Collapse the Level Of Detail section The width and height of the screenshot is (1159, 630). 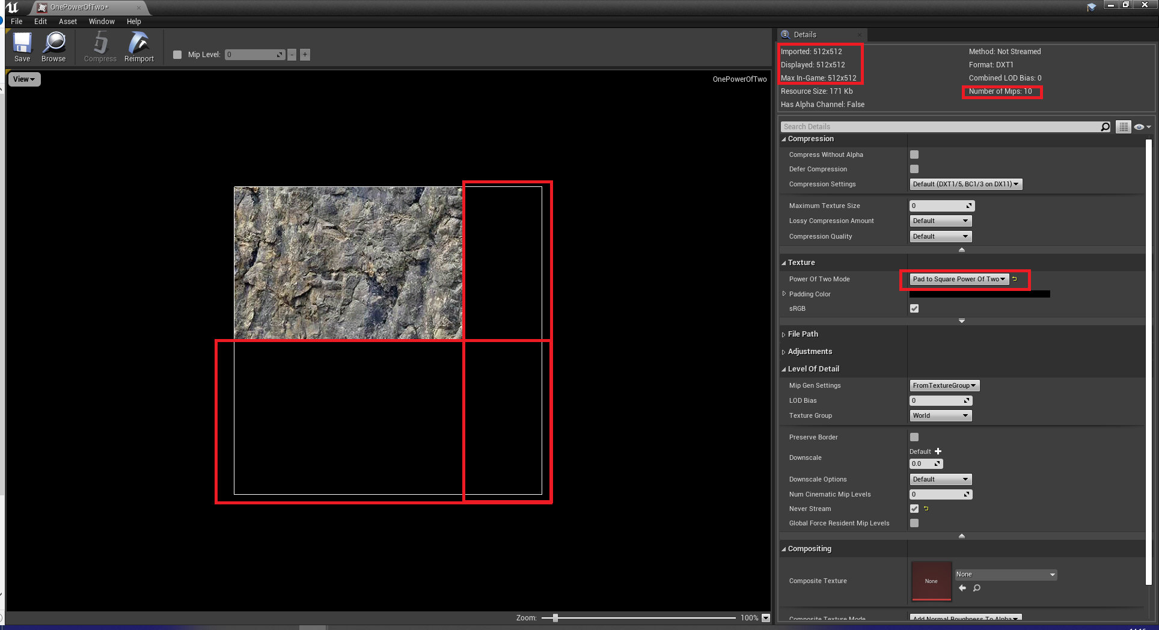point(784,369)
